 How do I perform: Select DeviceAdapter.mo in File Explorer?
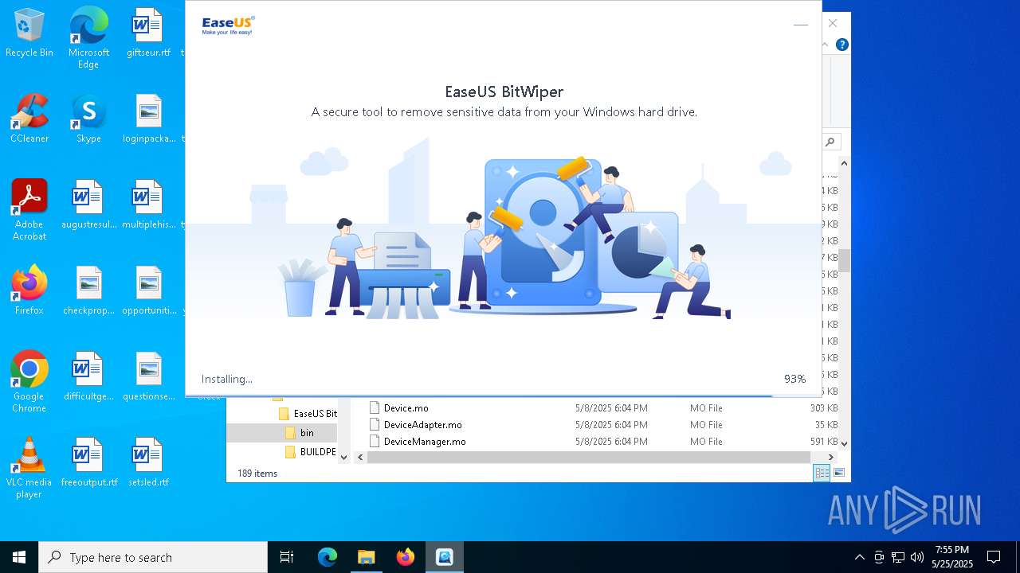point(422,424)
